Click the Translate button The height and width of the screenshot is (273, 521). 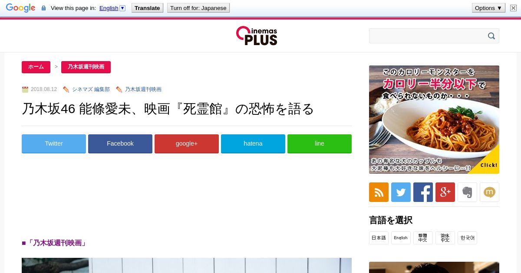[x=147, y=8]
